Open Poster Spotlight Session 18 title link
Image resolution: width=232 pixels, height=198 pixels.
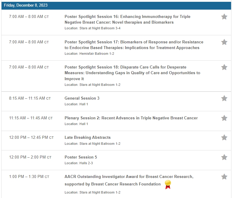(132, 73)
